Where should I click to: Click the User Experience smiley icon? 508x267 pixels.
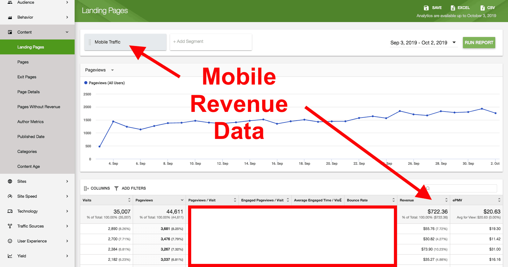tap(10, 241)
